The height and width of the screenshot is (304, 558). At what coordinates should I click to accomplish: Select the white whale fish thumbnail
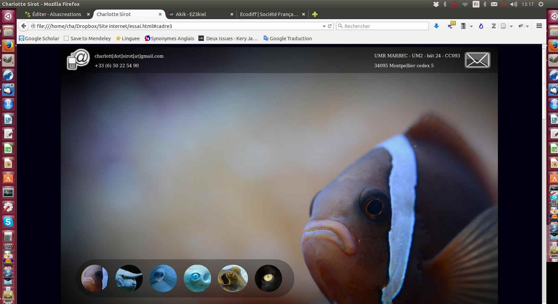(129, 278)
